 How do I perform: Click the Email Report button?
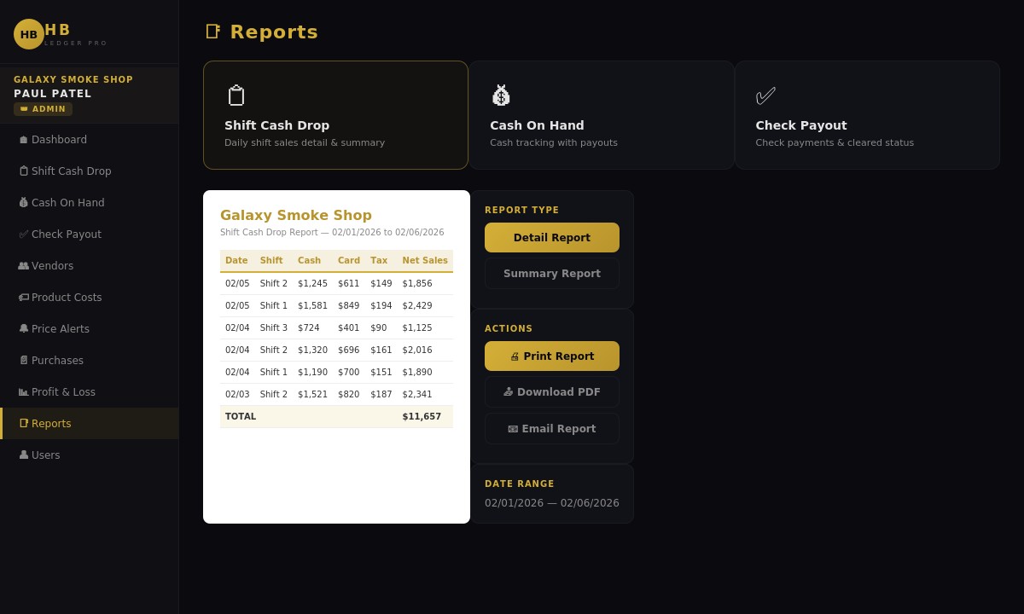point(552,428)
